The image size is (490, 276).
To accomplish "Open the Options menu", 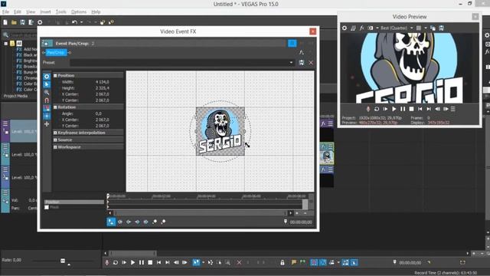I will point(79,12).
